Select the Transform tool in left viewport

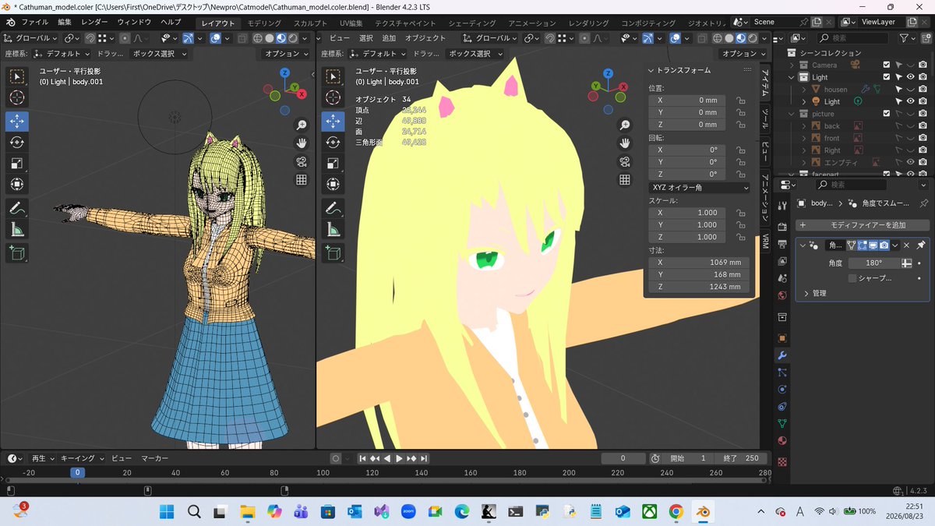[x=17, y=185]
